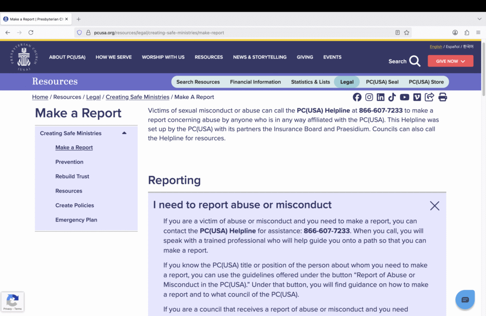
Task: Select the RESOURCES menu item
Action: pyautogui.click(x=208, y=57)
